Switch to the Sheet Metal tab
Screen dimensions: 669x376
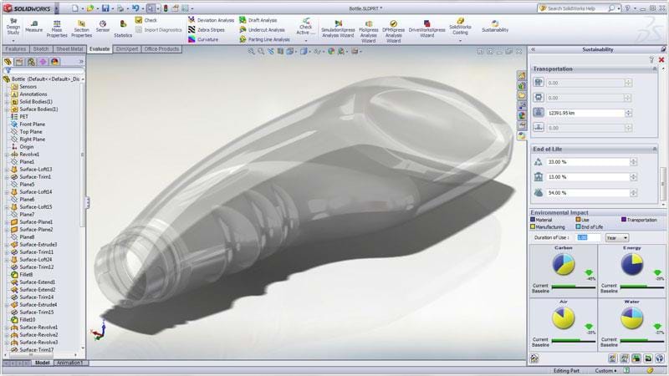click(70, 49)
